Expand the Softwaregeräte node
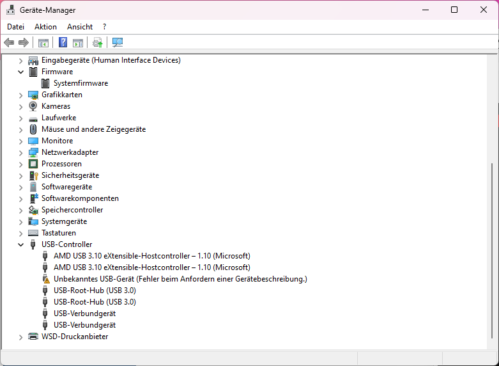This screenshot has height=366, width=499. [20, 187]
